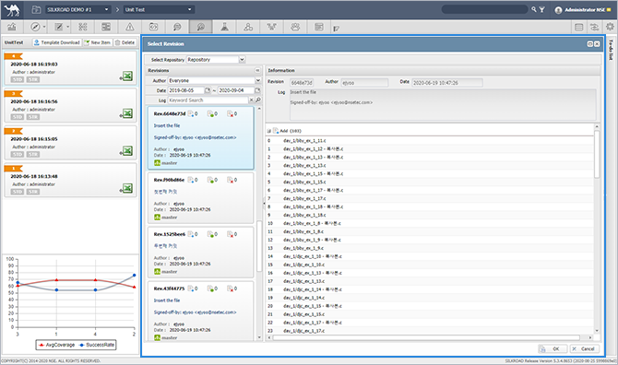Click the header search input box
Image resolution: width=618 pixels, height=365 pixels.
pyautogui.click(x=485, y=9)
